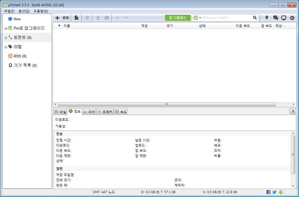The width and height of the screenshot is (299, 197).
Task: Click the info pane vertical scrollbar thumb
Action: (x=293, y=155)
